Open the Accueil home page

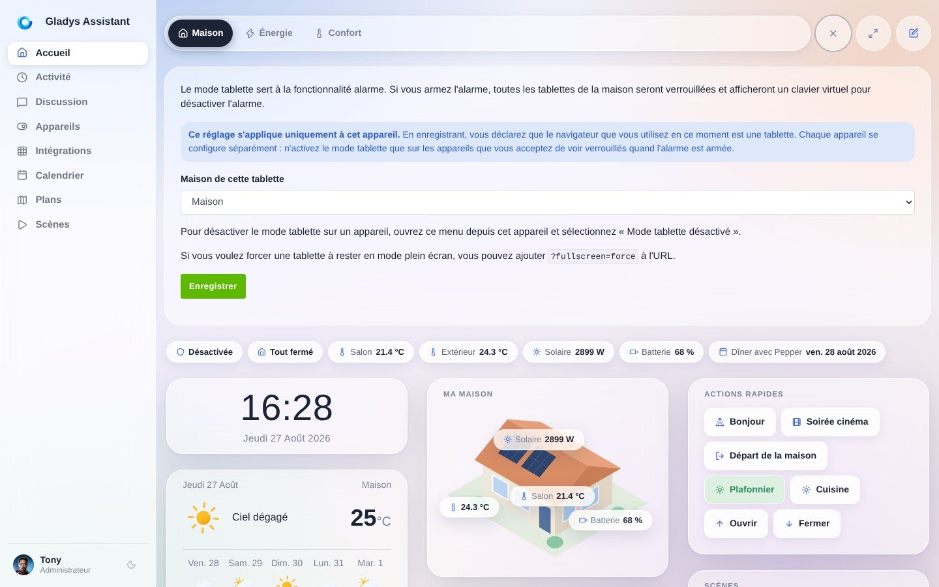point(78,53)
